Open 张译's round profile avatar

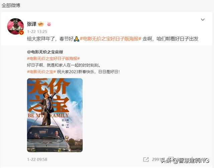(x=15, y=26)
